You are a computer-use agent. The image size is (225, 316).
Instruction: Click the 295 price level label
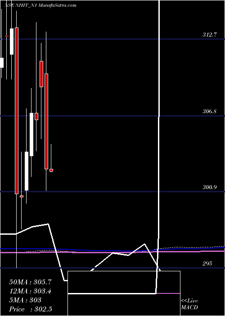coord(207,263)
